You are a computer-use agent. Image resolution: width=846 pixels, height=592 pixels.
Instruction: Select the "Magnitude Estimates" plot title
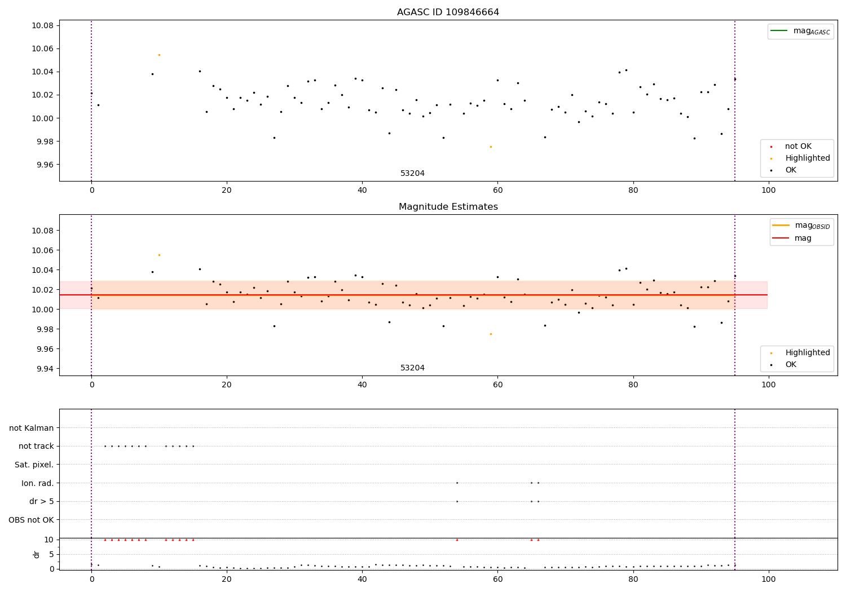(448, 207)
